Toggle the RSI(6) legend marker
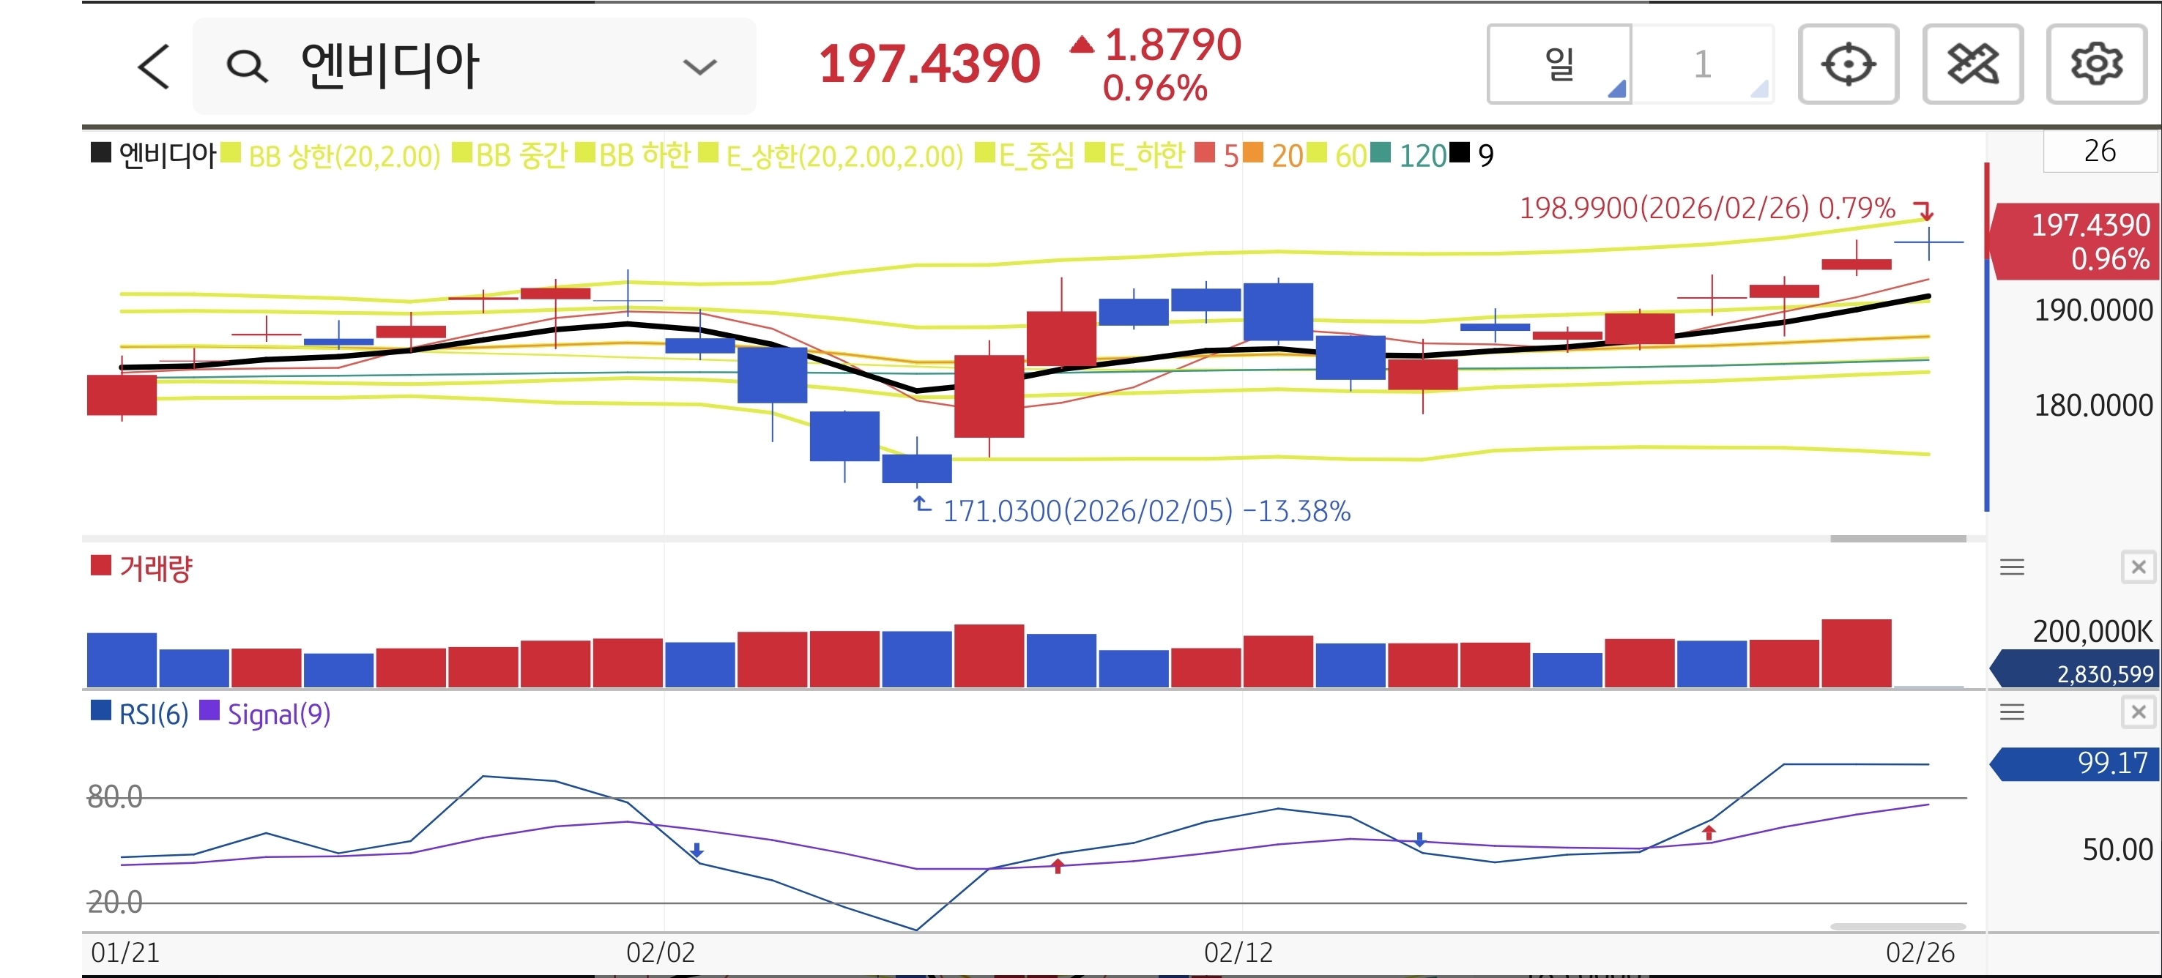This screenshot has width=2162, height=978. (101, 712)
